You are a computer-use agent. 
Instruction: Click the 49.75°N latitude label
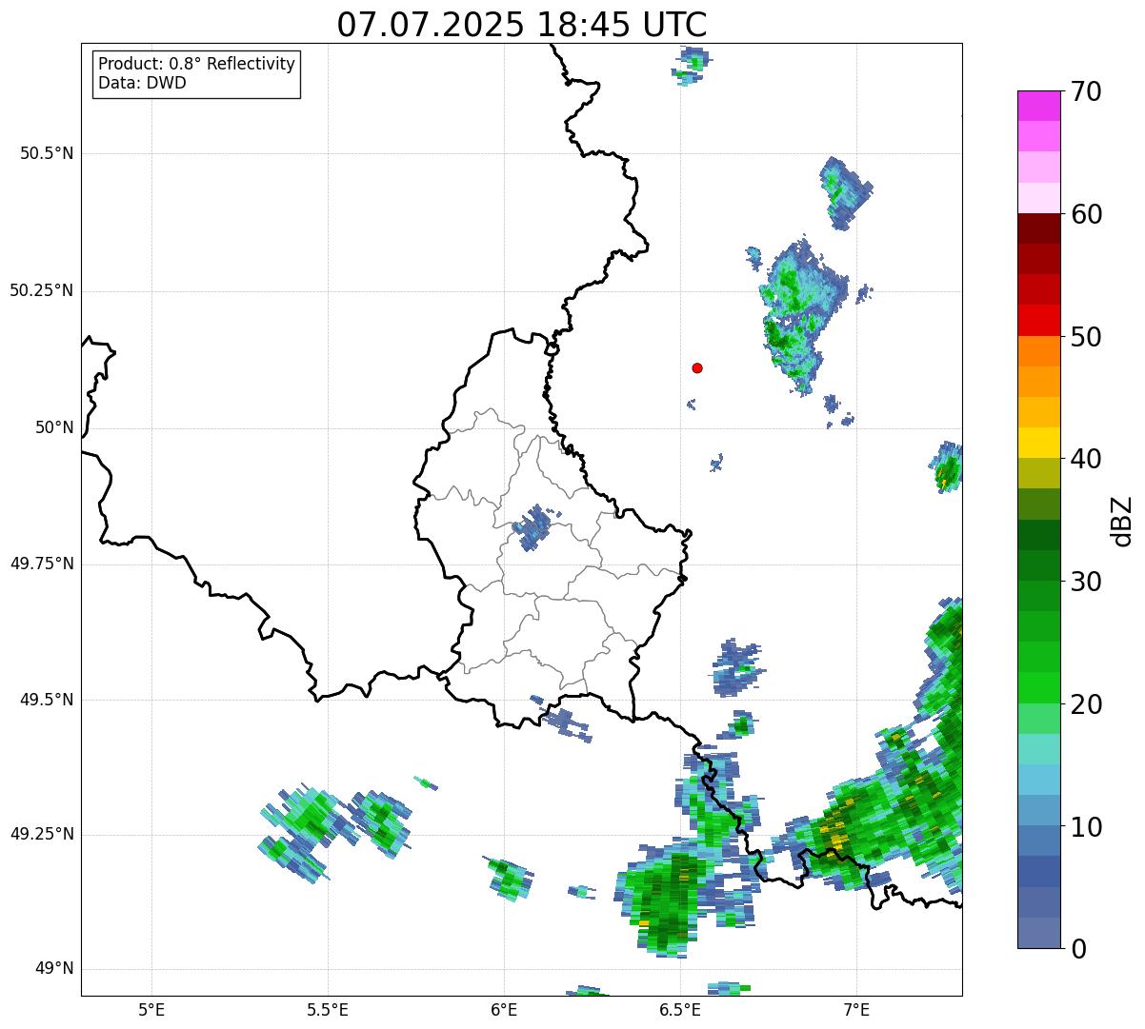point(42,564)
